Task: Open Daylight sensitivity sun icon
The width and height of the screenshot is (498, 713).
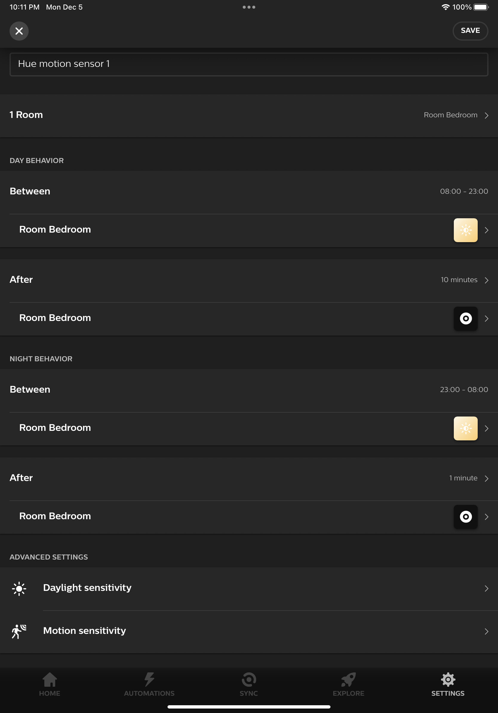Action: point(19,588)
